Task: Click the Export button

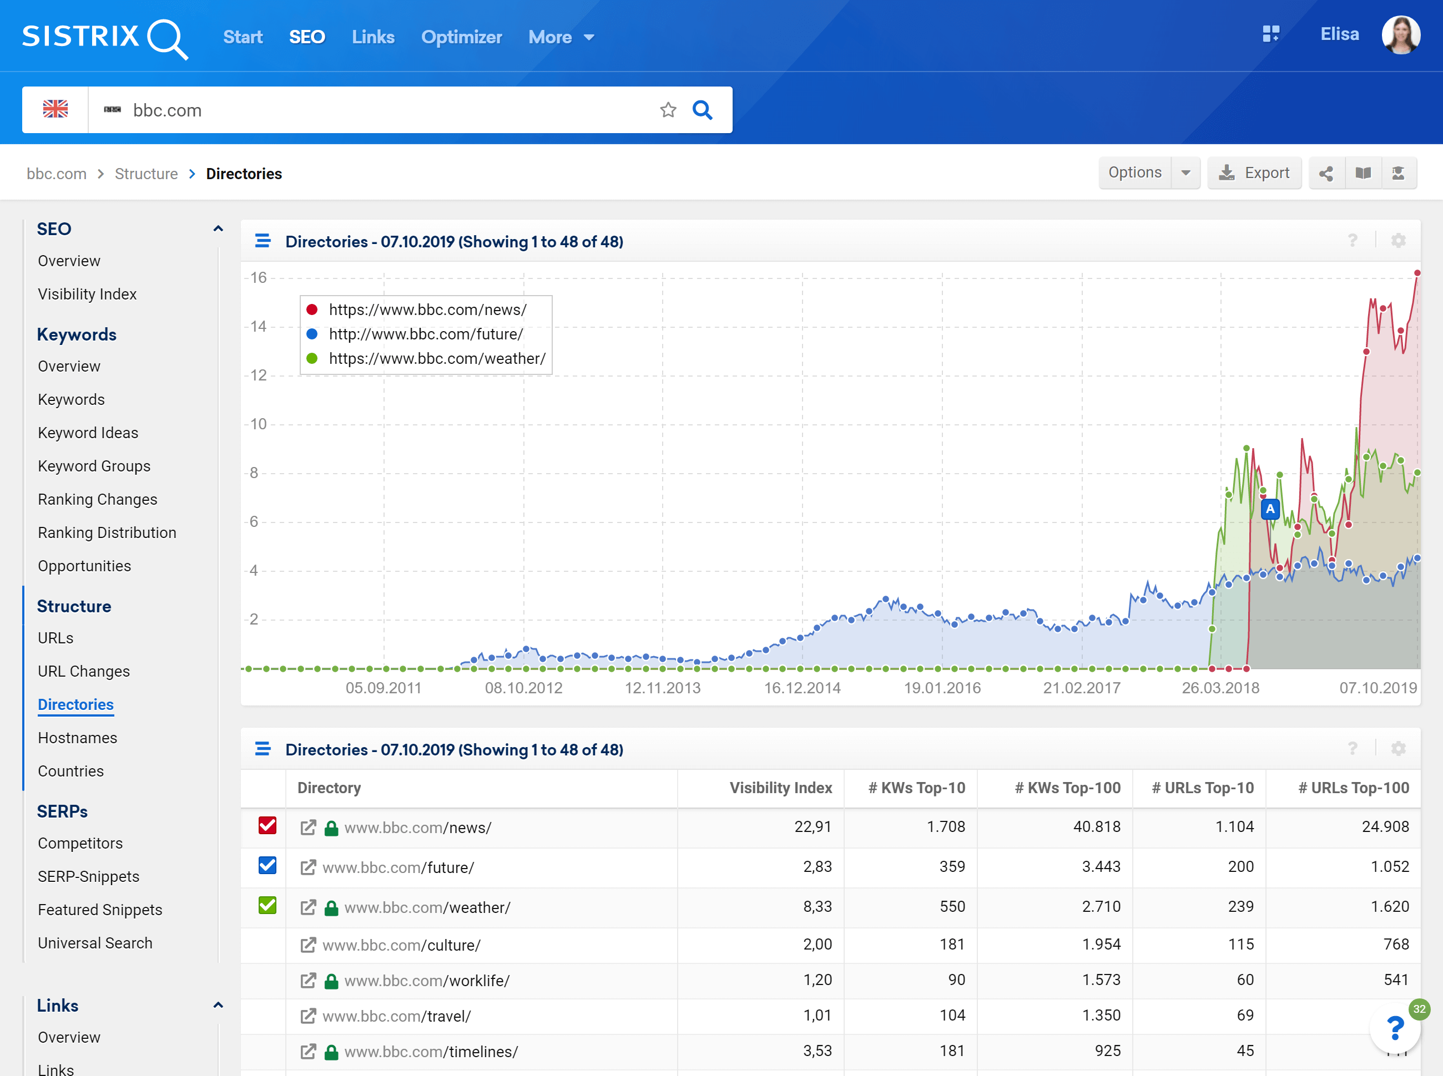Action: coord(1254,173)
